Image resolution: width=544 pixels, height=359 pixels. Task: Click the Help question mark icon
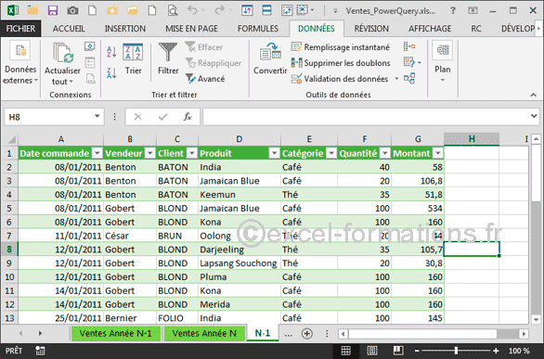tap(453, 11)
